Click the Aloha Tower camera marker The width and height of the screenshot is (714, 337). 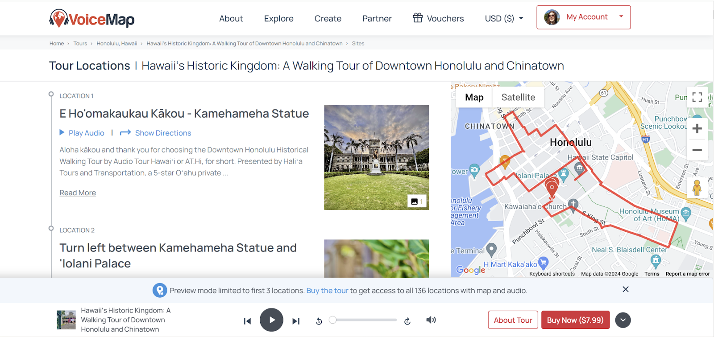pyautogui.click(x=474, y=169)
